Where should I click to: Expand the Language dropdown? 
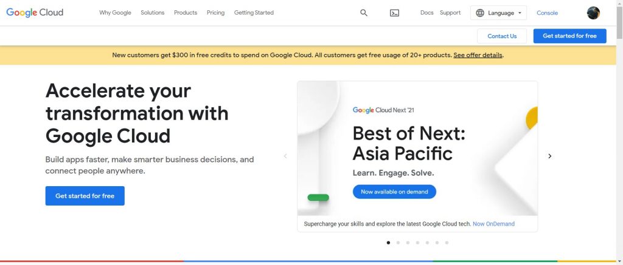[x=498, y=13]
